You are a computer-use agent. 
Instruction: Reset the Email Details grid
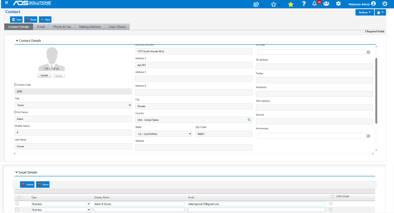click(x=43, y=184)
